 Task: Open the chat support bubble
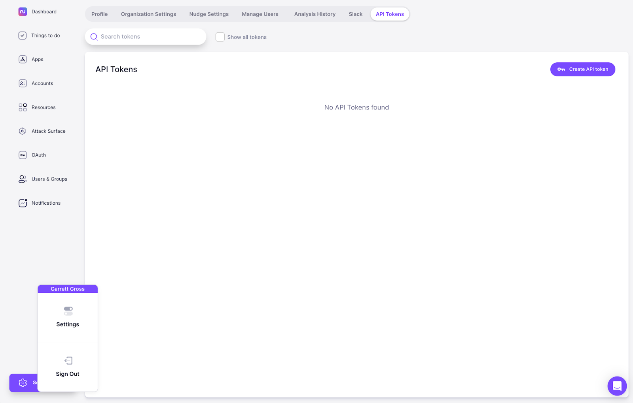coord(617,386)
